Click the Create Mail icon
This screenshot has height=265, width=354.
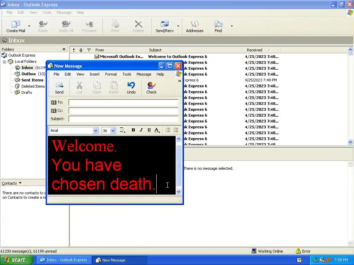tap(16, 24)
